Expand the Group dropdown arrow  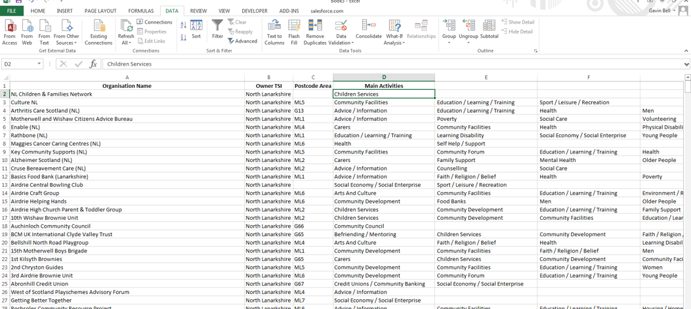click(x=449, y=43)
